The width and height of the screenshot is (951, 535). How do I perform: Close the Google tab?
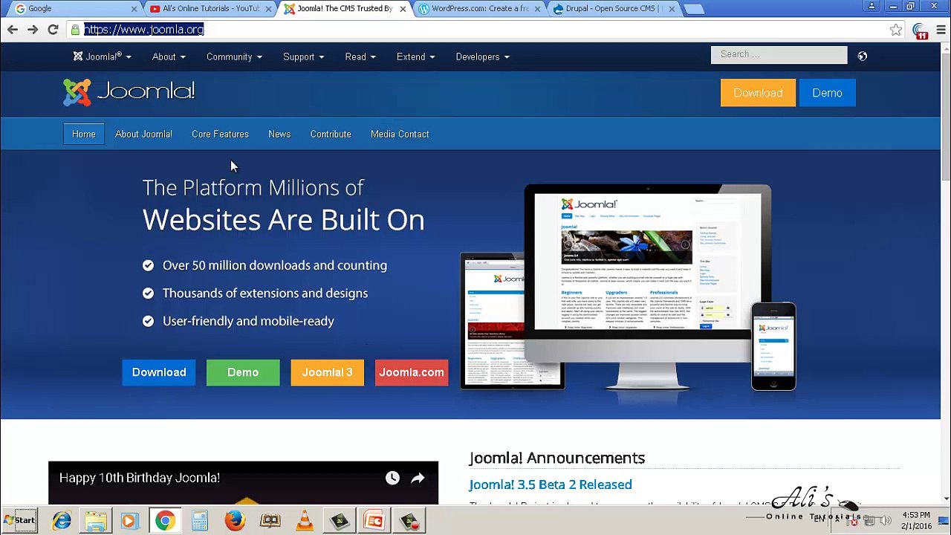pyautogui.click(x=134, y=9)
